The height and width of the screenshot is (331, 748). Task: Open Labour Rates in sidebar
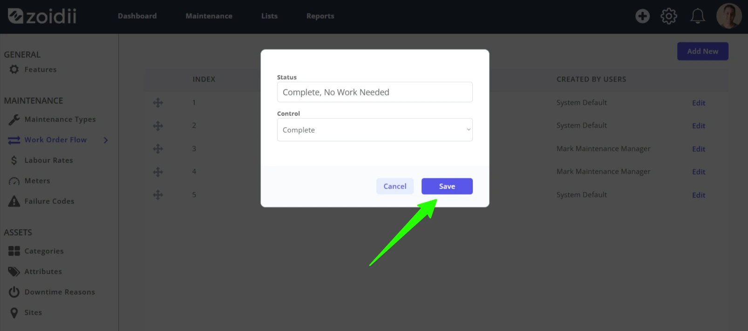pyautogui.click(x=49, y=160)
